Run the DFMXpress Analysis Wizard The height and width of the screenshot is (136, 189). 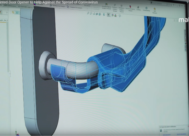121,9
